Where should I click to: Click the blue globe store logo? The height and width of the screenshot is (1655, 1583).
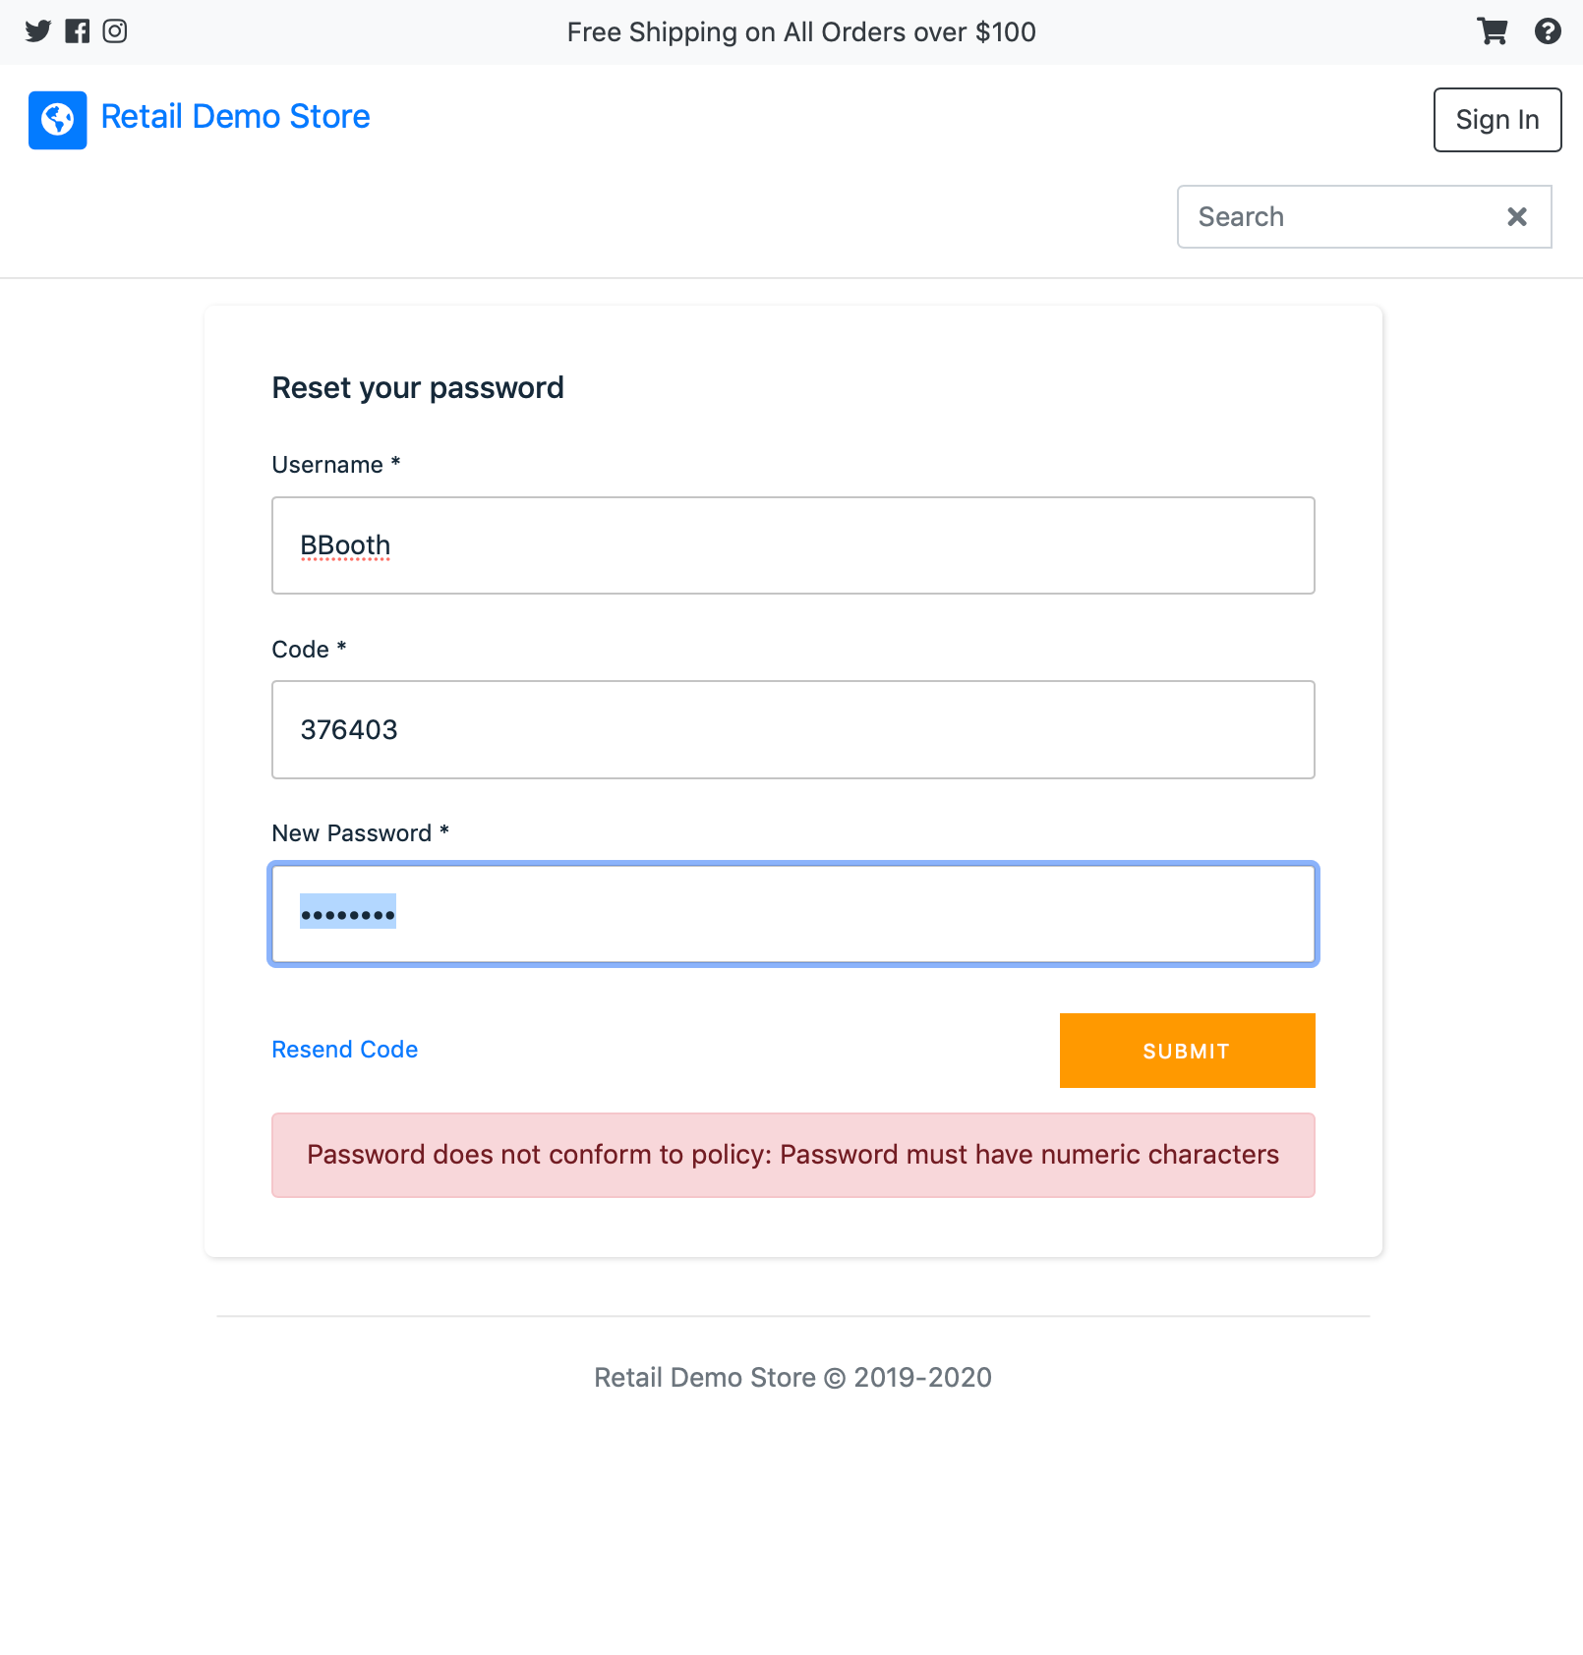tap(58, 120)
